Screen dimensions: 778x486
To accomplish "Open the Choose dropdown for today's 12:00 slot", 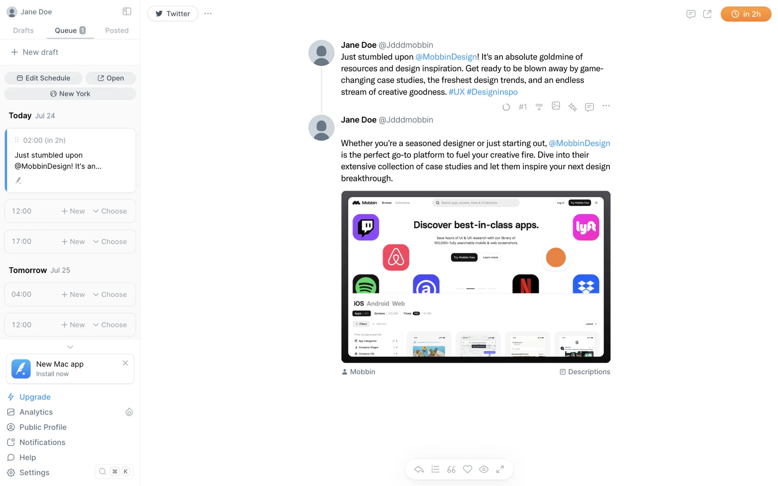I will point(110,211).
